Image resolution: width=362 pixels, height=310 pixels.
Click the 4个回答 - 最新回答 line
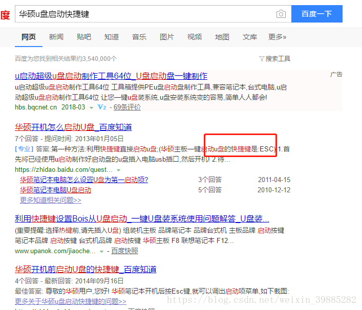click(69, 281)
